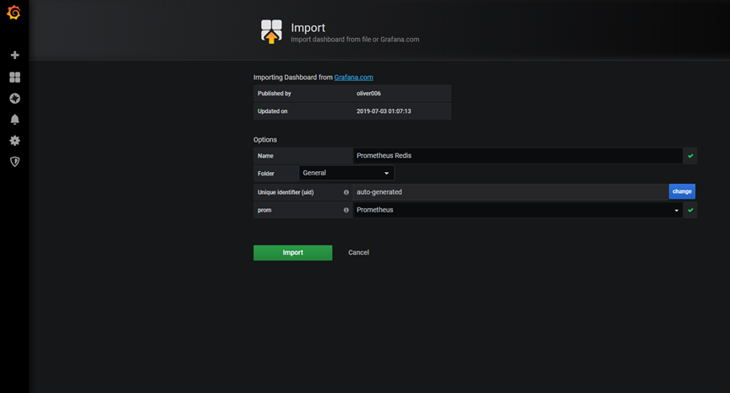
Task: Follow the Grafana.com link
Action: coord(353,78)
